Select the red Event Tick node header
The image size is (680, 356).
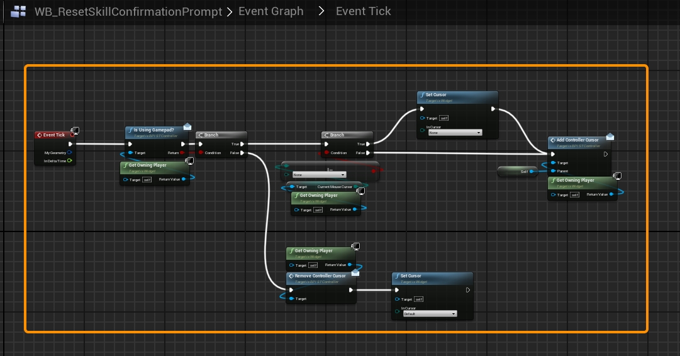pos(53,135)
